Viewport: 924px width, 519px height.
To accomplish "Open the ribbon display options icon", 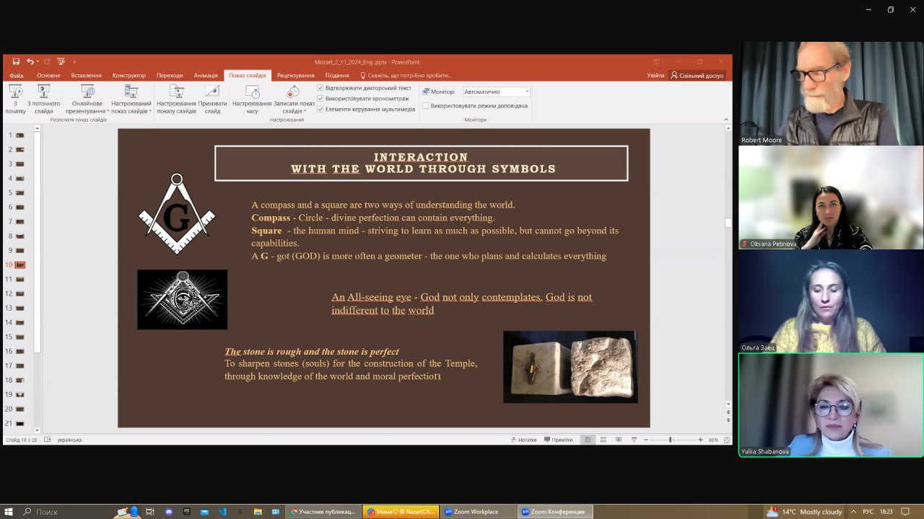I will pos(656,62).
